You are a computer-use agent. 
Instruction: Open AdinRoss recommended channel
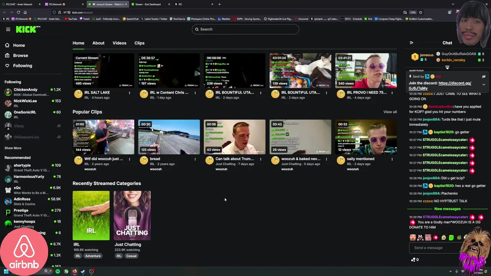click(x=33, y=201)
